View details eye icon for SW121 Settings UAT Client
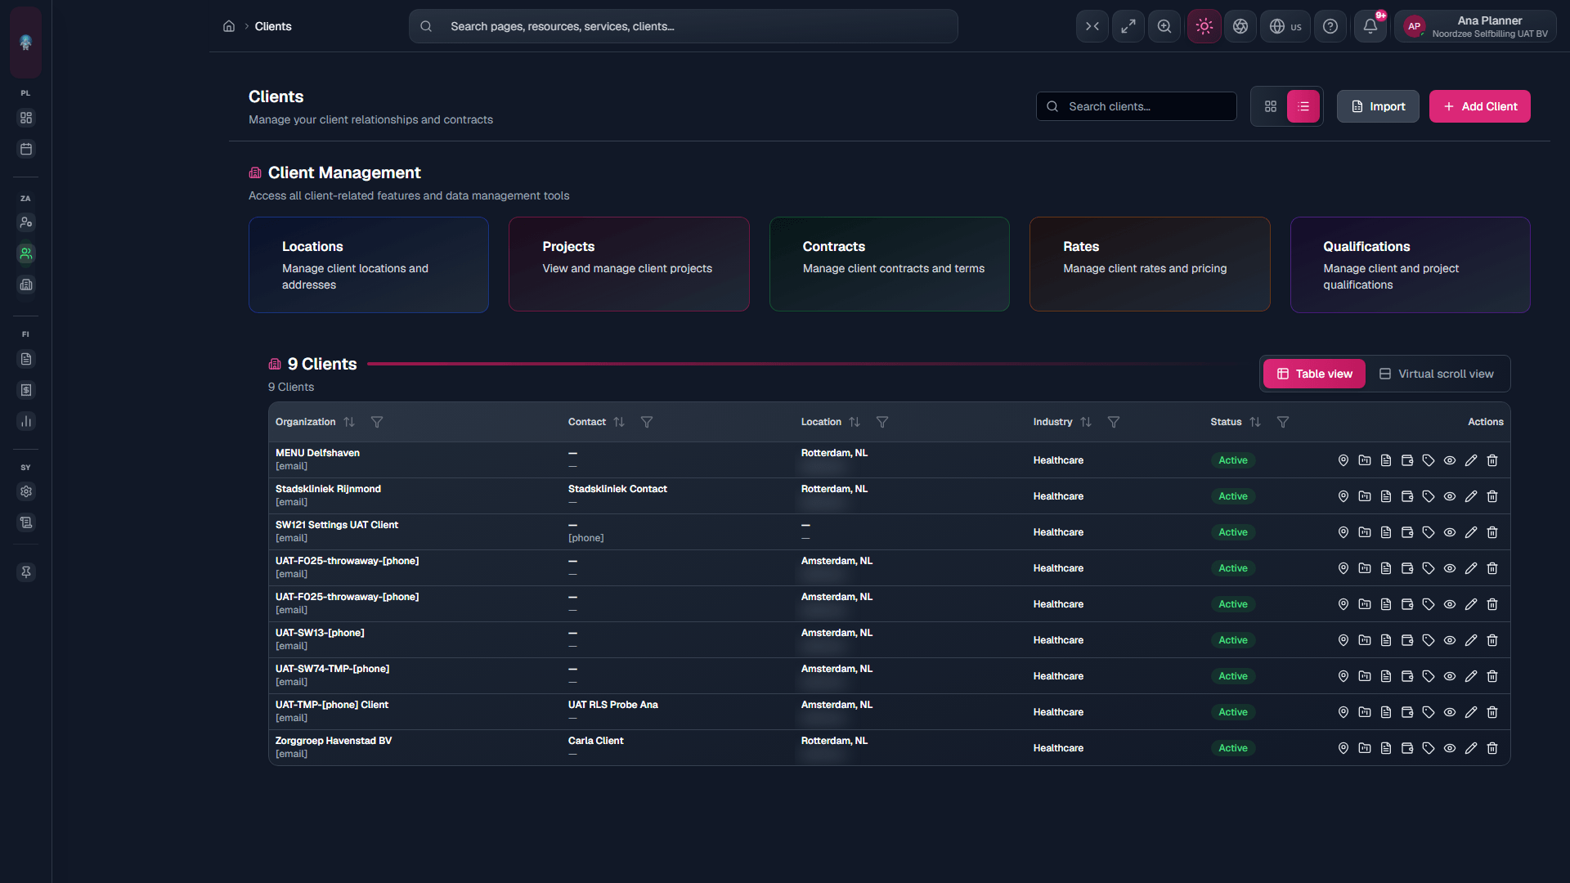This screenshot has height=883, width=1570. (1449, 532)
